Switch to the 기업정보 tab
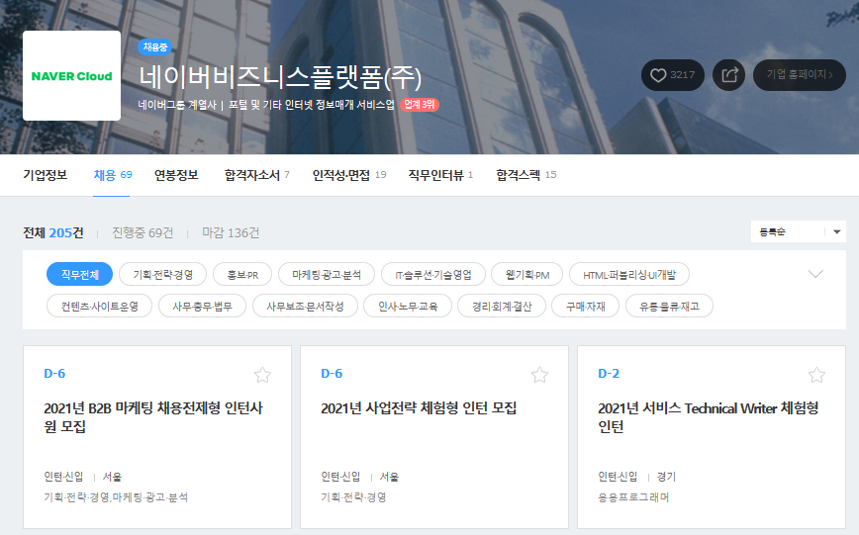859x535 pixels. click(x=46, y=175)
